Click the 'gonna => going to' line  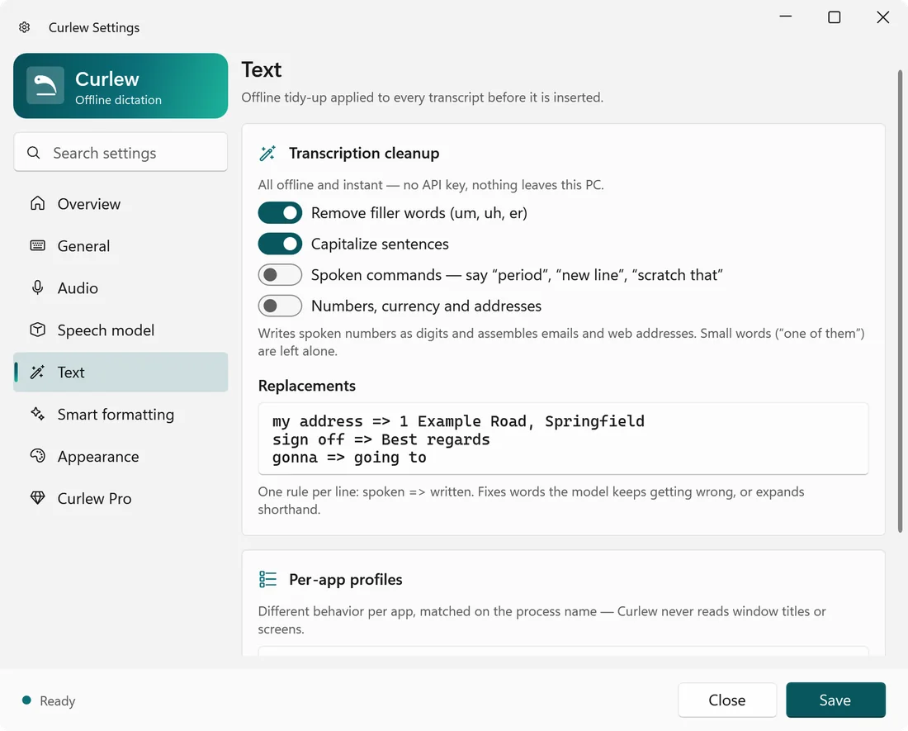point(349,458)
